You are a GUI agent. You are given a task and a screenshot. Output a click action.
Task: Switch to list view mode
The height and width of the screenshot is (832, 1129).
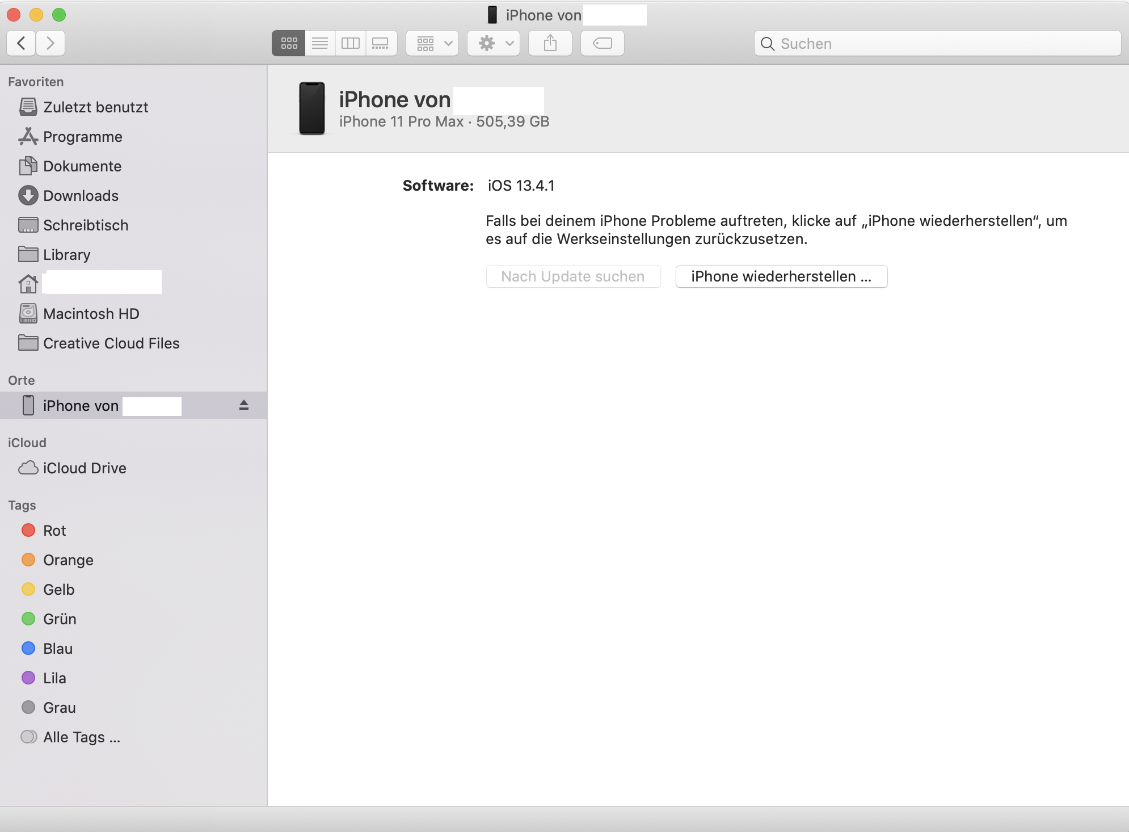(320, 43)
